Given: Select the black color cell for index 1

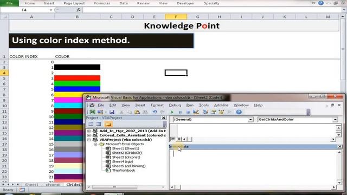Looking at the screenshot, I should point(77,67).
